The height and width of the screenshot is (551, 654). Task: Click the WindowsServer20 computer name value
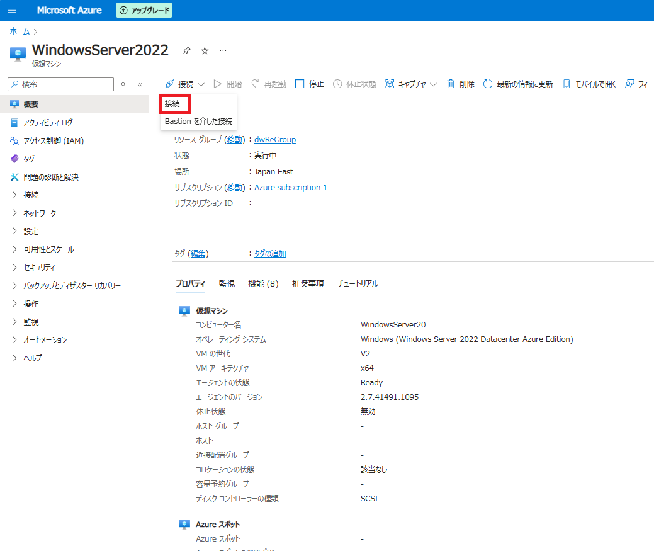(x=393, y=324)
